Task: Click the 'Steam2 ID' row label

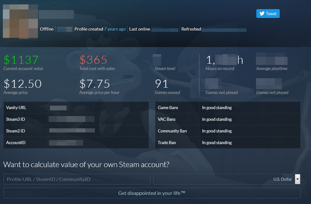Action: point(15,131)
